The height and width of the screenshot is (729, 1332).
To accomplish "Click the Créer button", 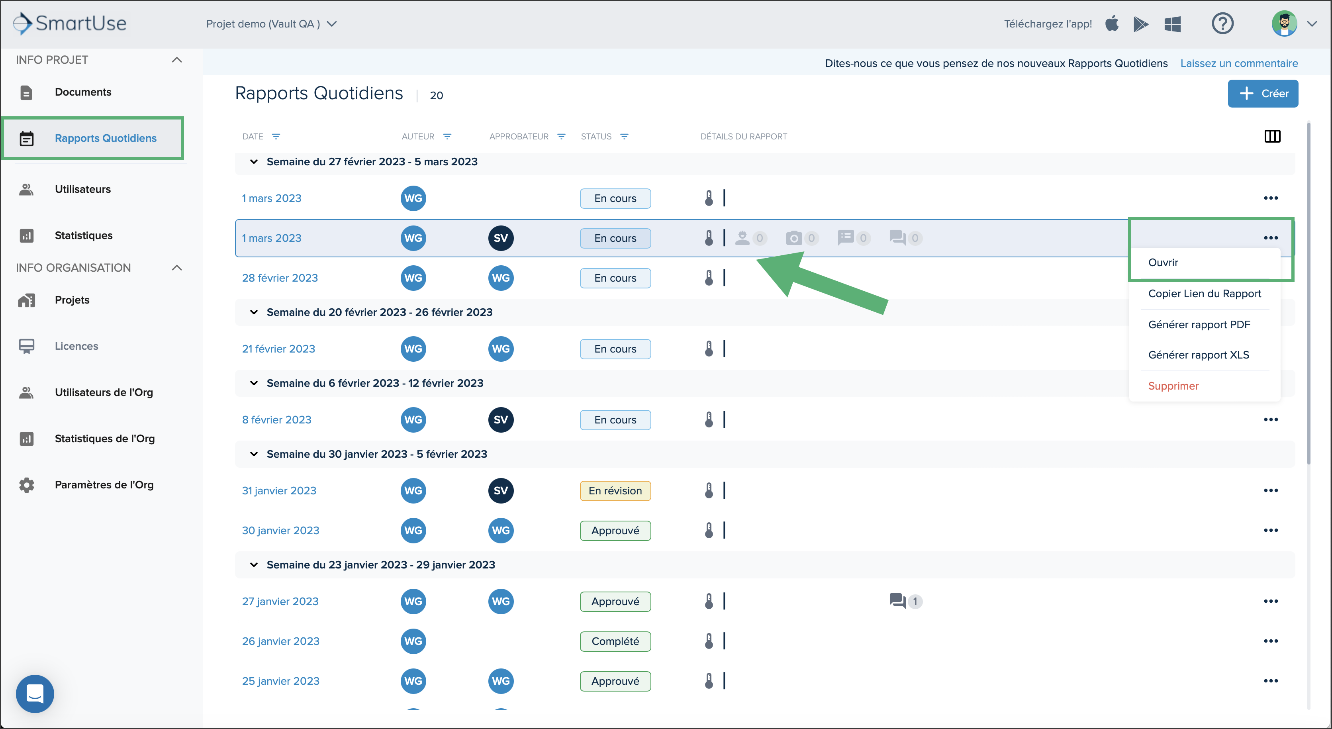I will point(1262,94).
